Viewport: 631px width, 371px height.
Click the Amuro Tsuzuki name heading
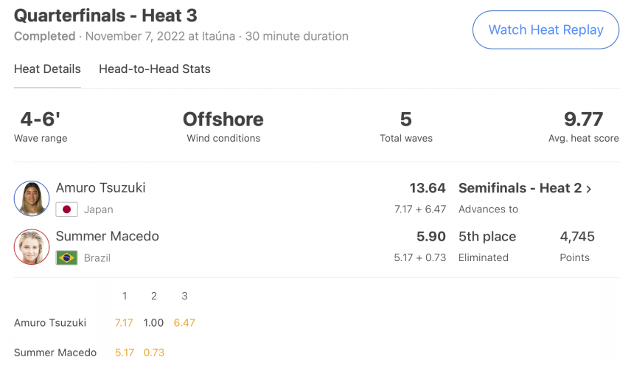[x=100, y=188]
